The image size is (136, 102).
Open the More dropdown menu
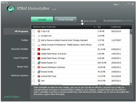click(x=117, y=4)
